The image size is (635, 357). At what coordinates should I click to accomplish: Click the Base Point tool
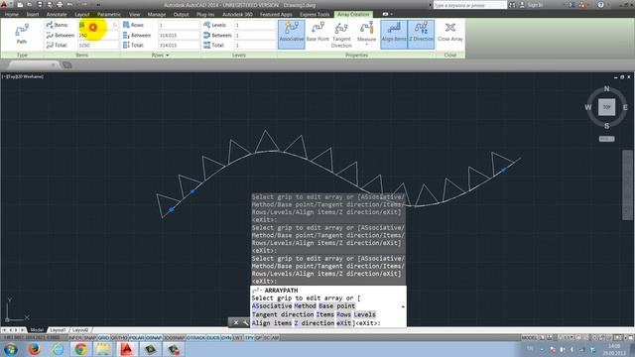click(x=317, y=33)
